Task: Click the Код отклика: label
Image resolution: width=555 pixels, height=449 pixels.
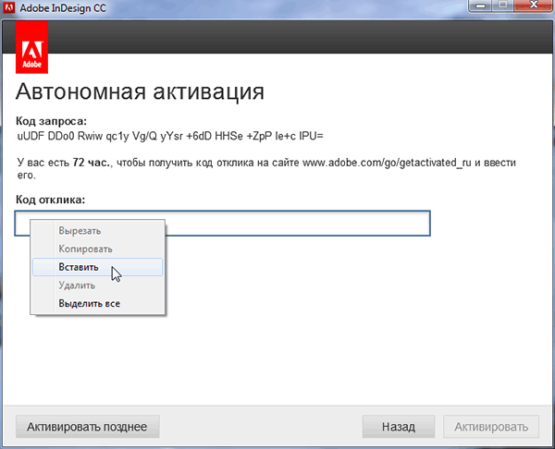Action: [x=51, y=200]
